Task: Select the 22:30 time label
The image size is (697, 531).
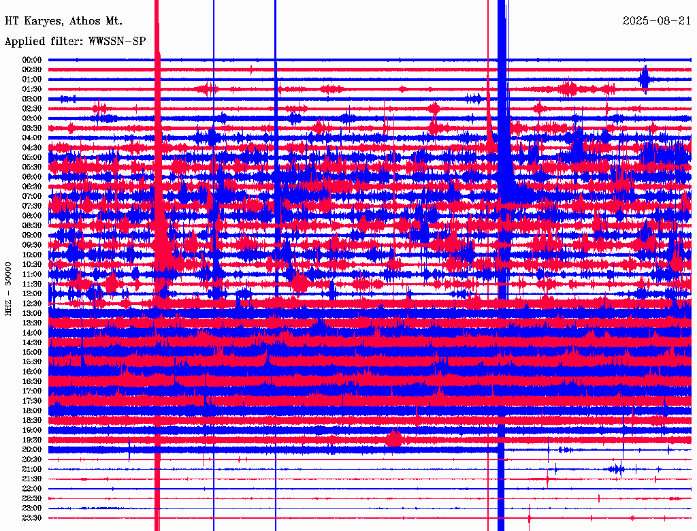Action: (32, 498)
